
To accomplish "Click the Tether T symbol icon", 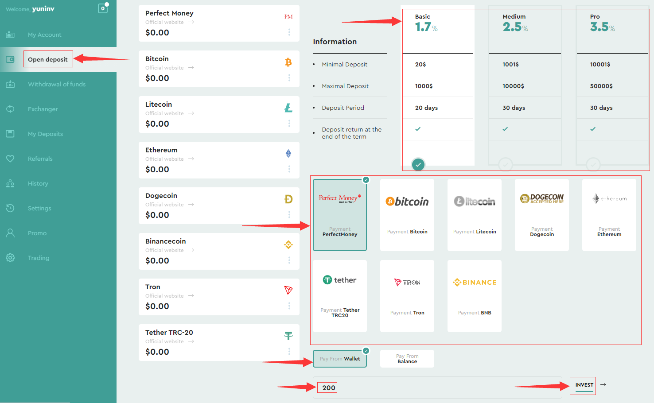I will [288, 336].
